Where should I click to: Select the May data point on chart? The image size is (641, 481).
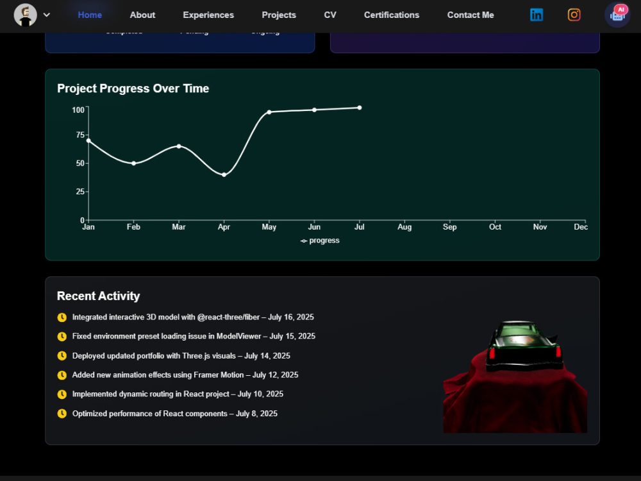[x=269, y=112]
